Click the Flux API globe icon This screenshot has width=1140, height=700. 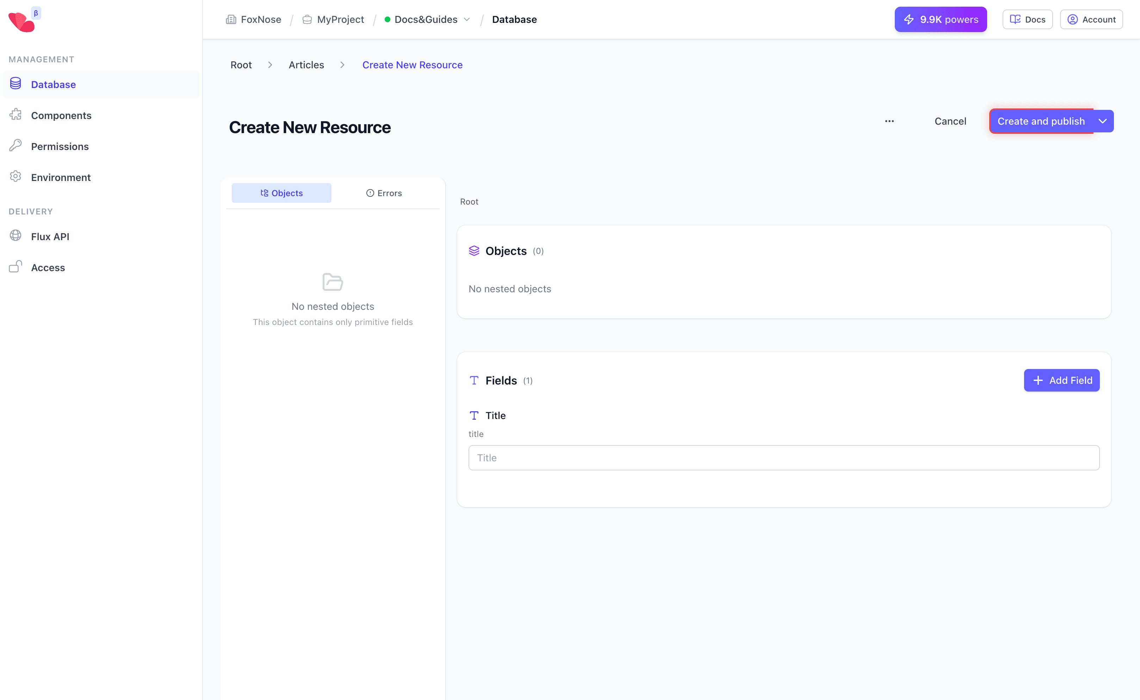coord(15,236)
